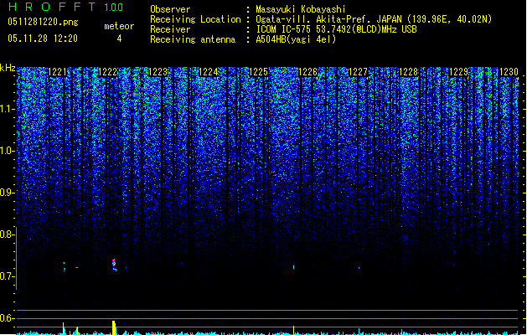Click the 0.9 frequency axis label
This screenshot has width=527, height=335.
point(7,193)
